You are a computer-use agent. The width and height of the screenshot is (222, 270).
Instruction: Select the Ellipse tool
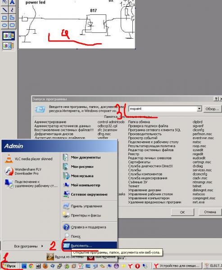(x=5, y=25)
